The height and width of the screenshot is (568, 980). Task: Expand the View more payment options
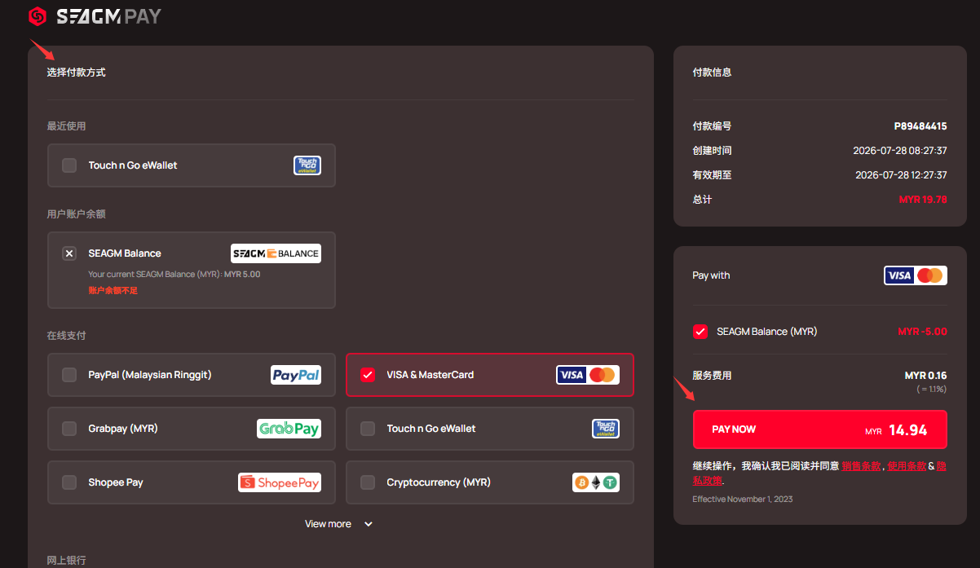tap(339, 524)
